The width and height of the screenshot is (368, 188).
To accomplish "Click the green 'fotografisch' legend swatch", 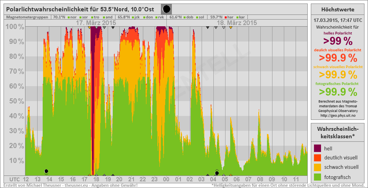I will tap(317, 177).
